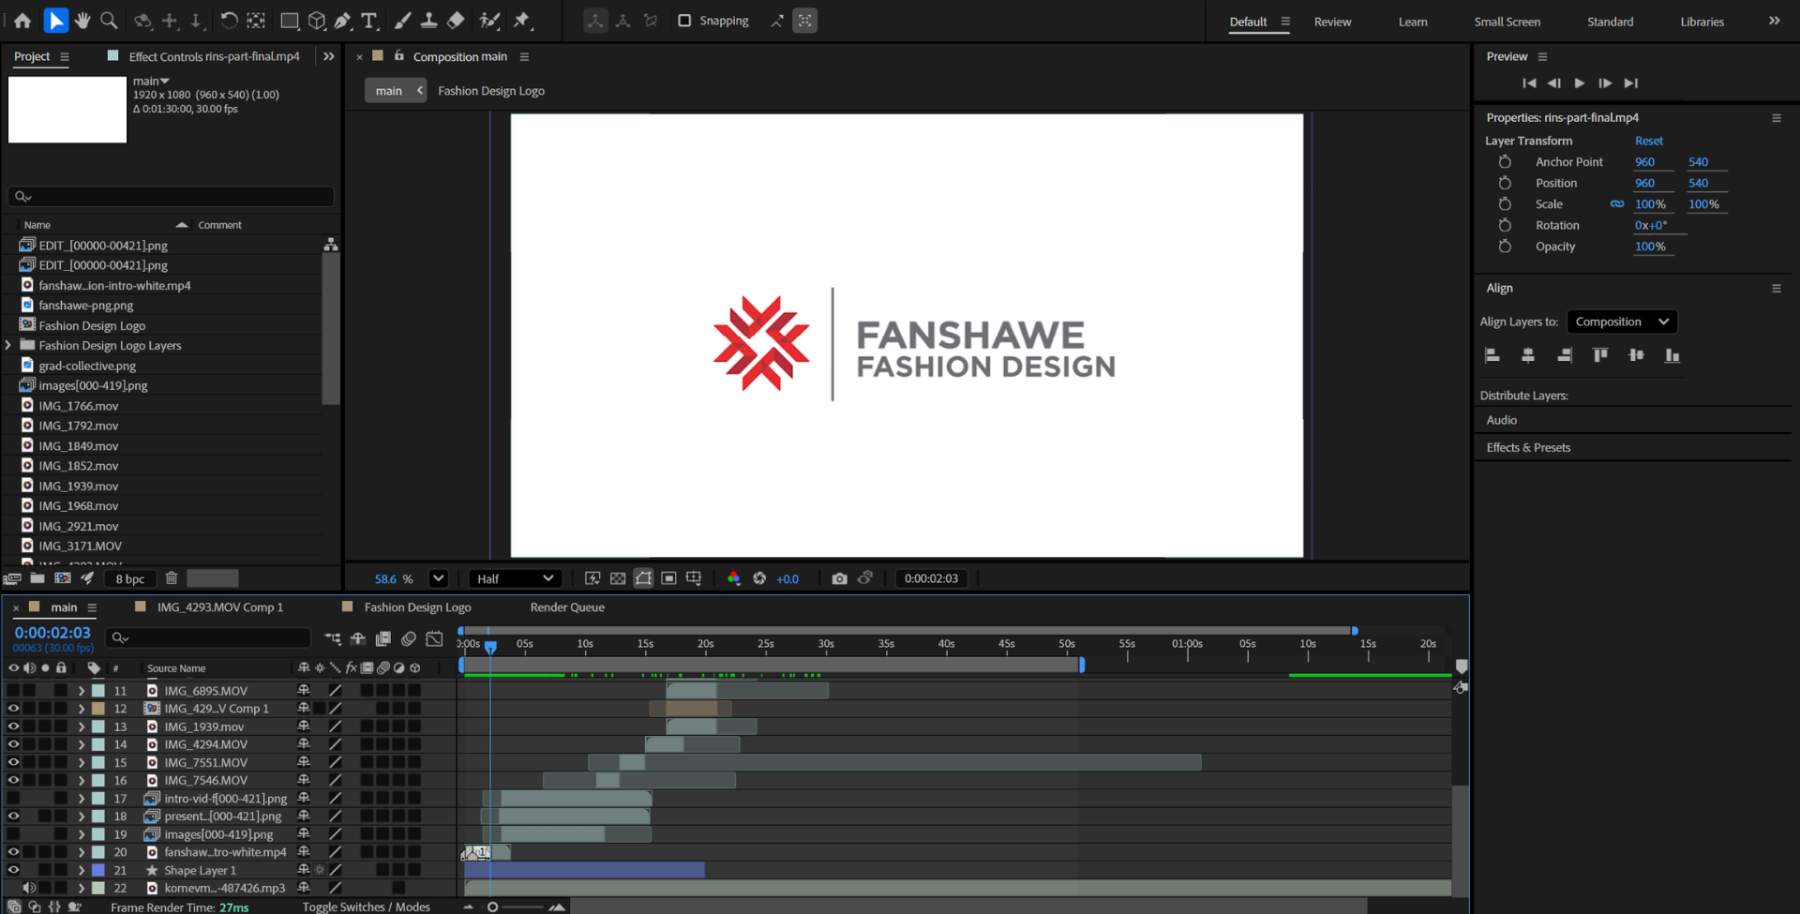Select the Hand tool
Viewport: 1800px width, 914px height.
coord(82,21)
